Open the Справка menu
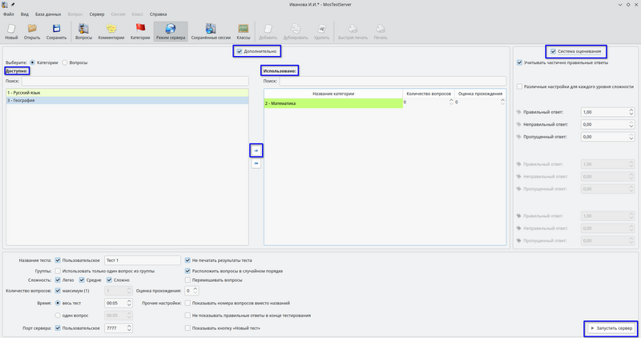 (158, 14)
